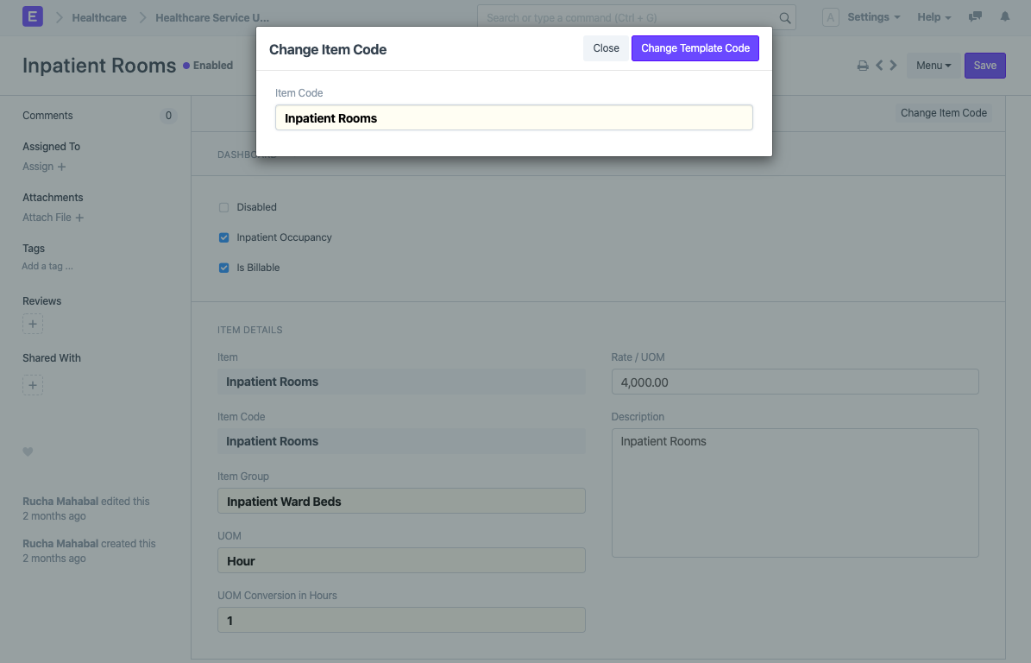The height and width of the screenshot is (663, 1031).
Task: Click the heart like icon
Action: [28, 451]
